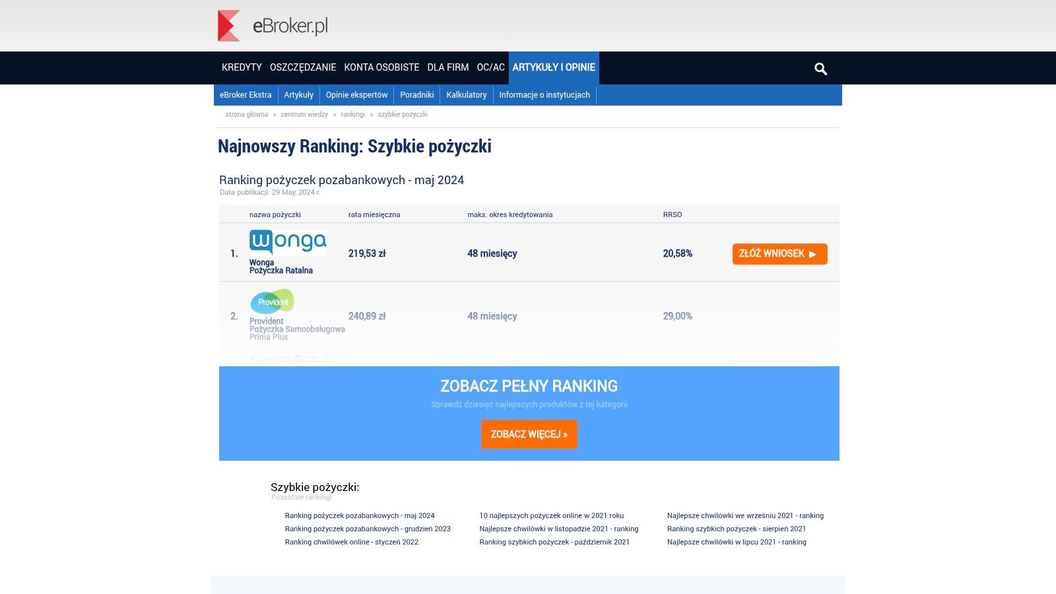Open Opinie ekspertów submenu item
This screenshot has width=1056, height=594.
(356, 95)
